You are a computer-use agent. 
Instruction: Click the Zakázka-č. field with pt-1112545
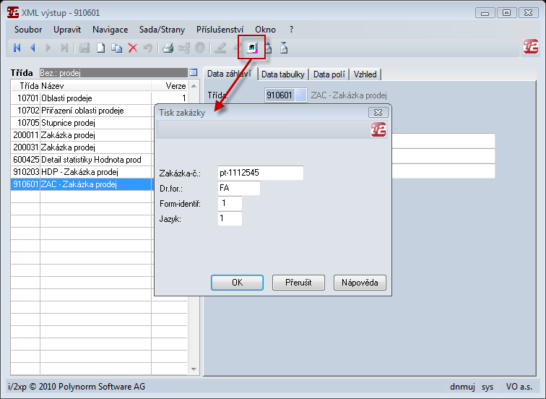pos(261,173)
